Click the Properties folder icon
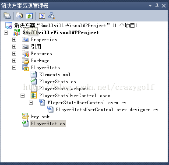The image size is (169, 165). point(25,39)
